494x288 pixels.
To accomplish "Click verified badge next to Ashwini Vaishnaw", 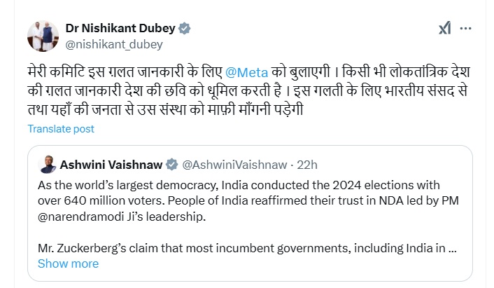I will click(171, 165).
